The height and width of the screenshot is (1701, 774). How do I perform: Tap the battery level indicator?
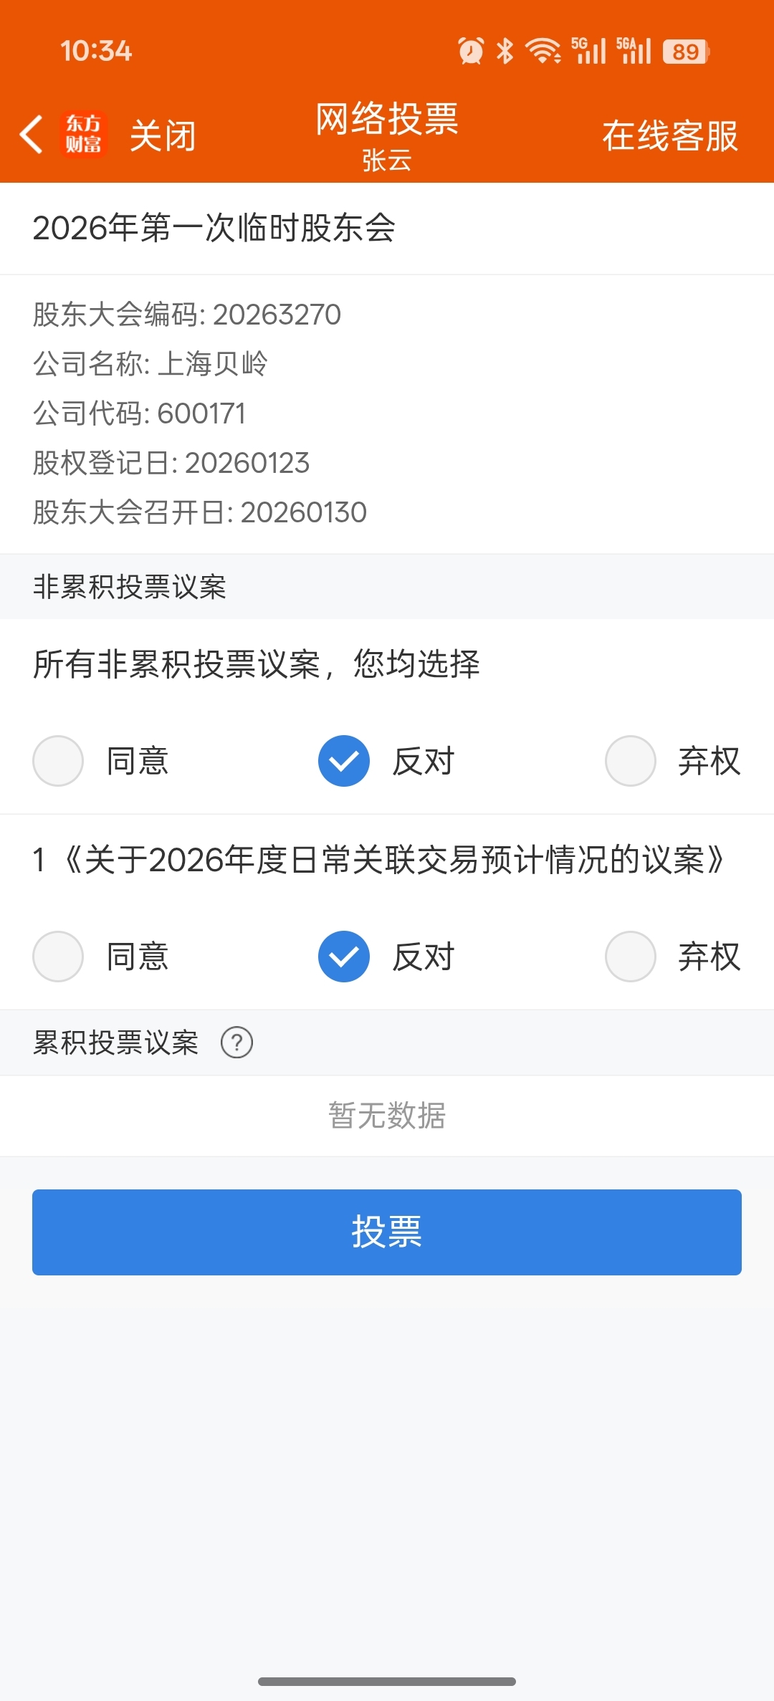coord(686,52)
